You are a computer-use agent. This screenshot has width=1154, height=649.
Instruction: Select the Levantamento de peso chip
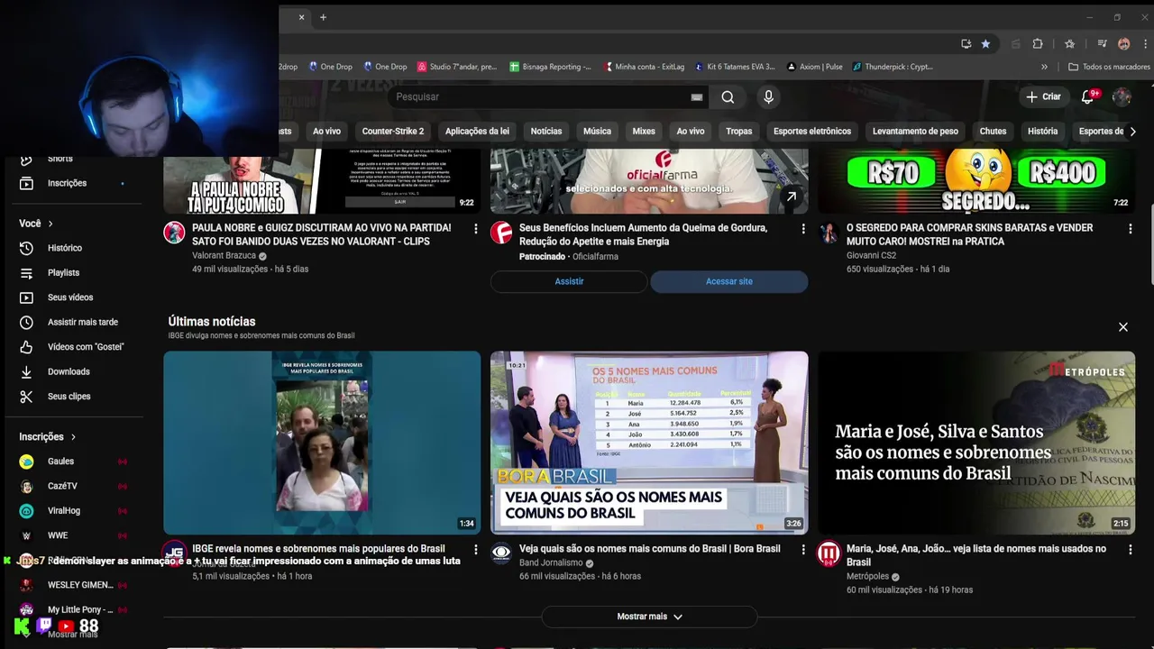click(915, 132)
